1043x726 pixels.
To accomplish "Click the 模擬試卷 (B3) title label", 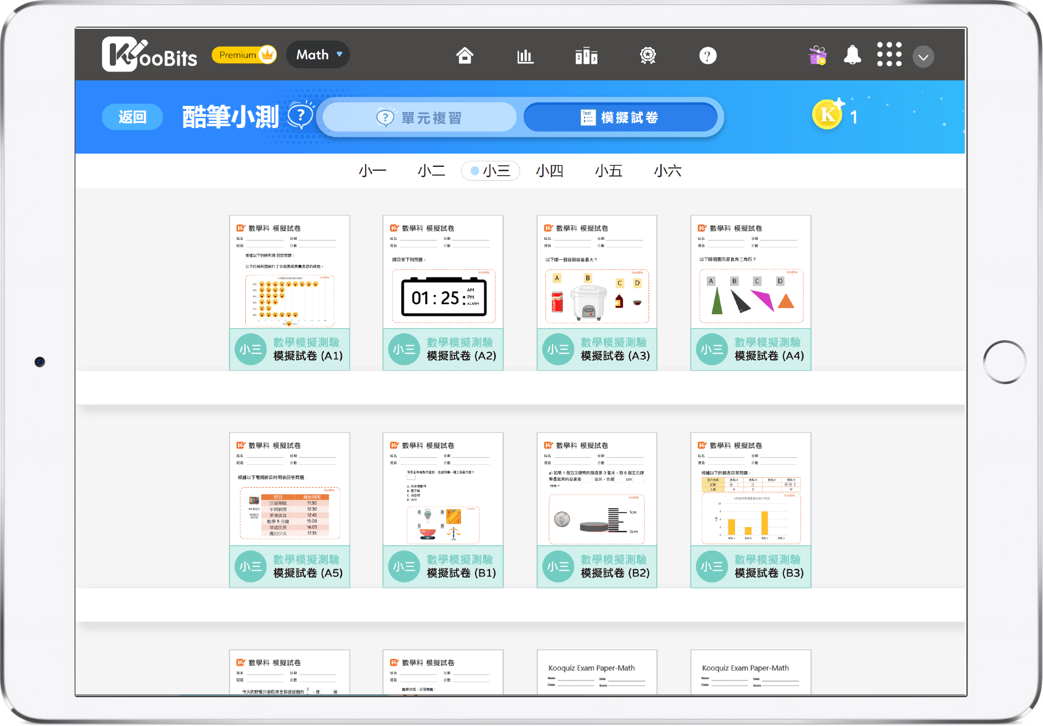I will [x=769, y=573].
